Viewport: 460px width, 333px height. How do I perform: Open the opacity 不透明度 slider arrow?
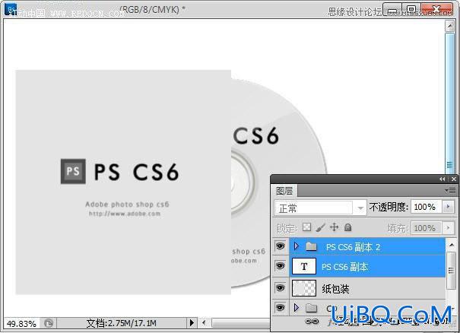coord(448,207)
